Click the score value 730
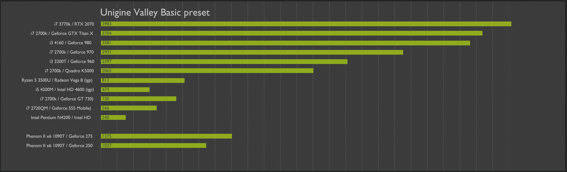 click(x=105, y=99)
